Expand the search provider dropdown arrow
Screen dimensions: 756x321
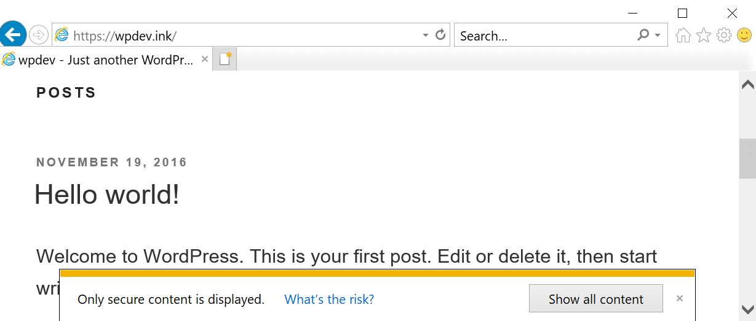pyautogui.click(x=658, y=36)
